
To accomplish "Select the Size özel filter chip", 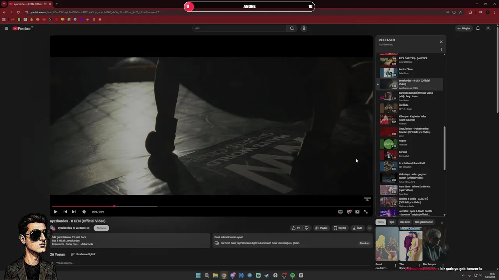I will tap(405, 222).
